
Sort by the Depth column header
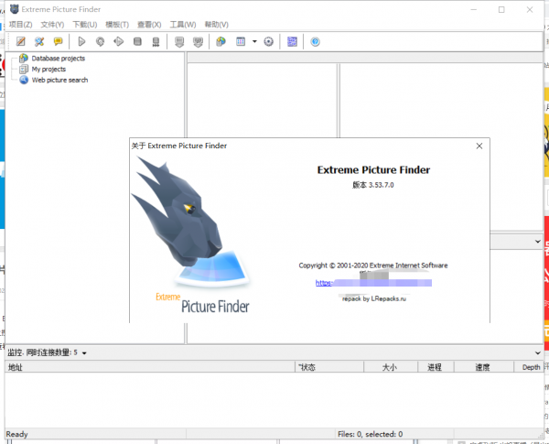pyautogui.click(x=529, y=367)
